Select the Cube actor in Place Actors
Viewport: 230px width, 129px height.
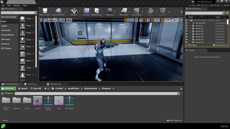(x=22, y=54)
